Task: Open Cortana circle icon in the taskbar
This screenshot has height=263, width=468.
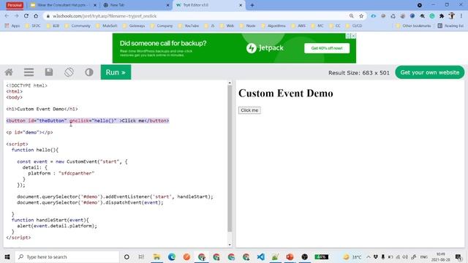Action: [127, 256]
